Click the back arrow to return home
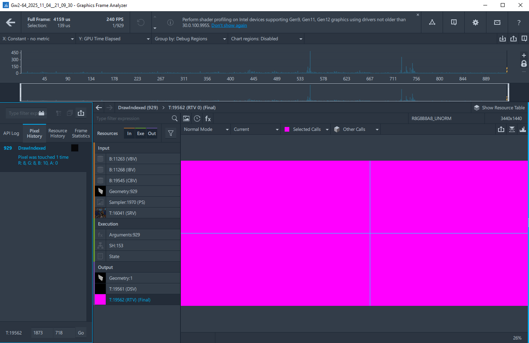The width and height of the screenshot is (529, 343). click(10, 22)
